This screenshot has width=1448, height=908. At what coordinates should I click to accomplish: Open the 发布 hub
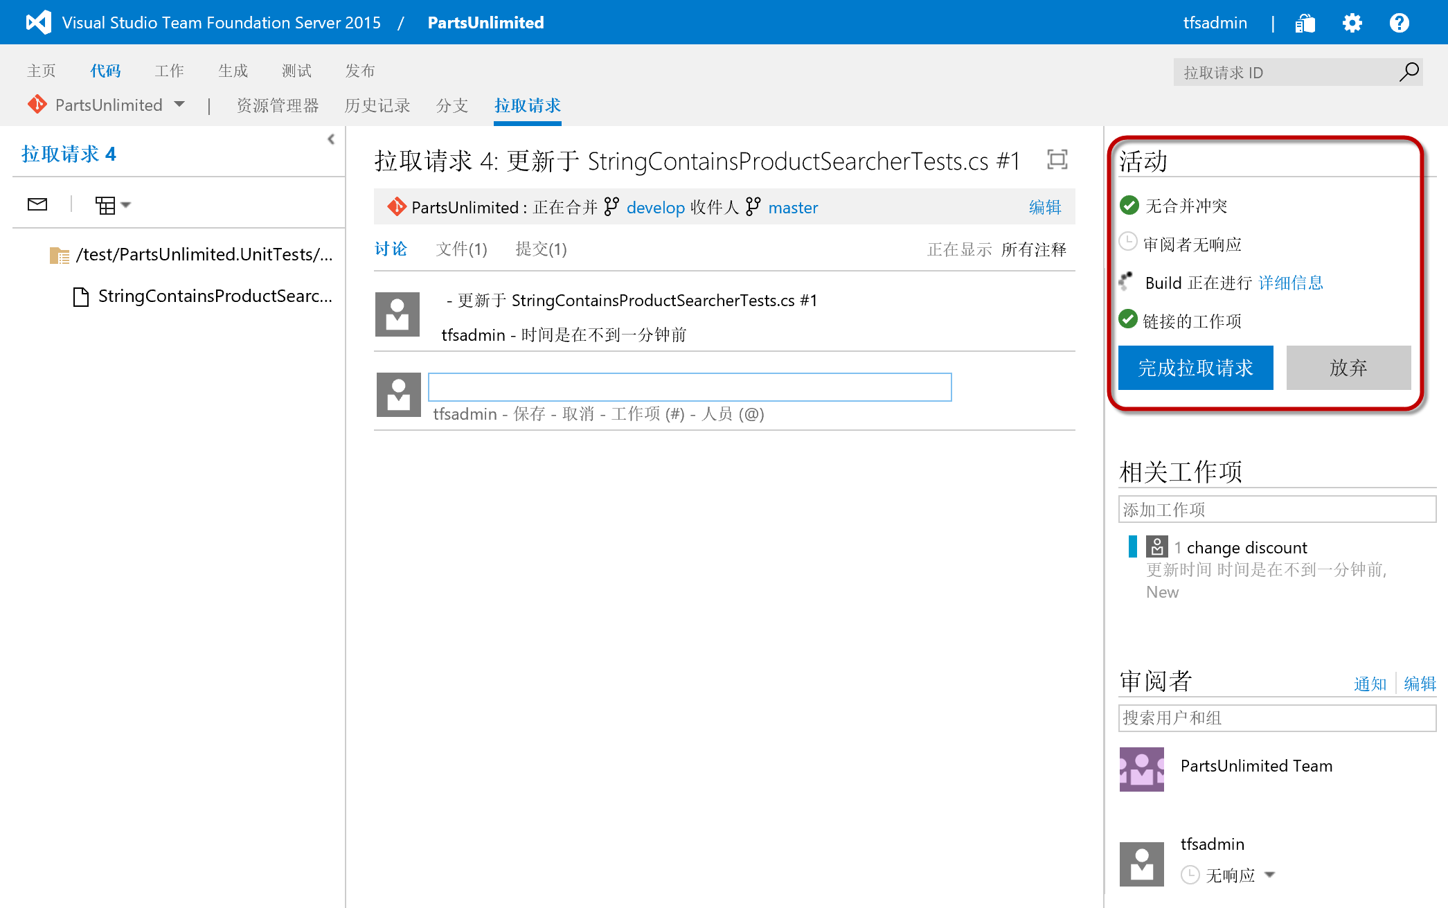[x=360, y=71]
